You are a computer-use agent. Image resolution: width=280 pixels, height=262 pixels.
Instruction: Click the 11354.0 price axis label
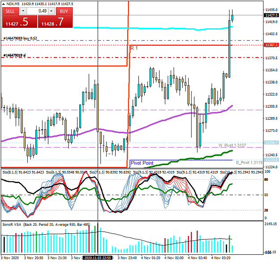[271, 70]
